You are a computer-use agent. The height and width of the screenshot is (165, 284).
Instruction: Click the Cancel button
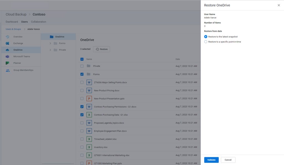[228, 160]
